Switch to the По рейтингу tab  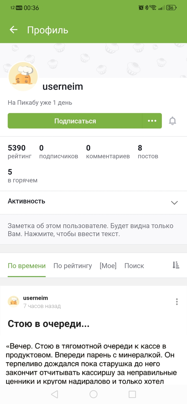click(73, 266)
